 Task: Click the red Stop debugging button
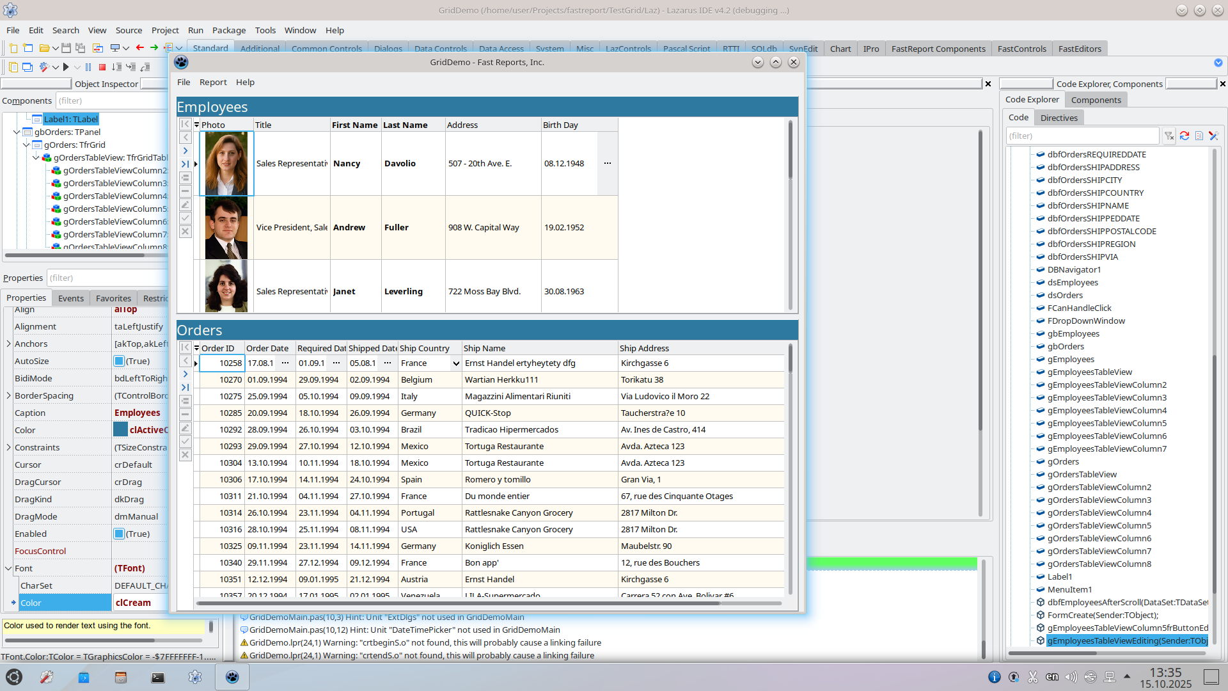pos(102,67)
